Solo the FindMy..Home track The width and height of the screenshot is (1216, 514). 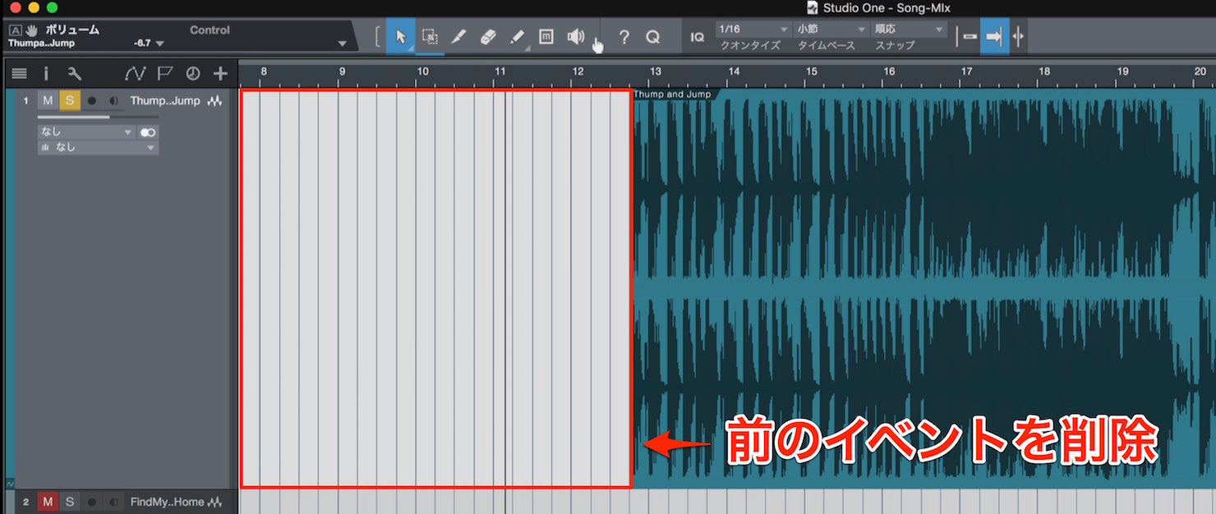70,502
